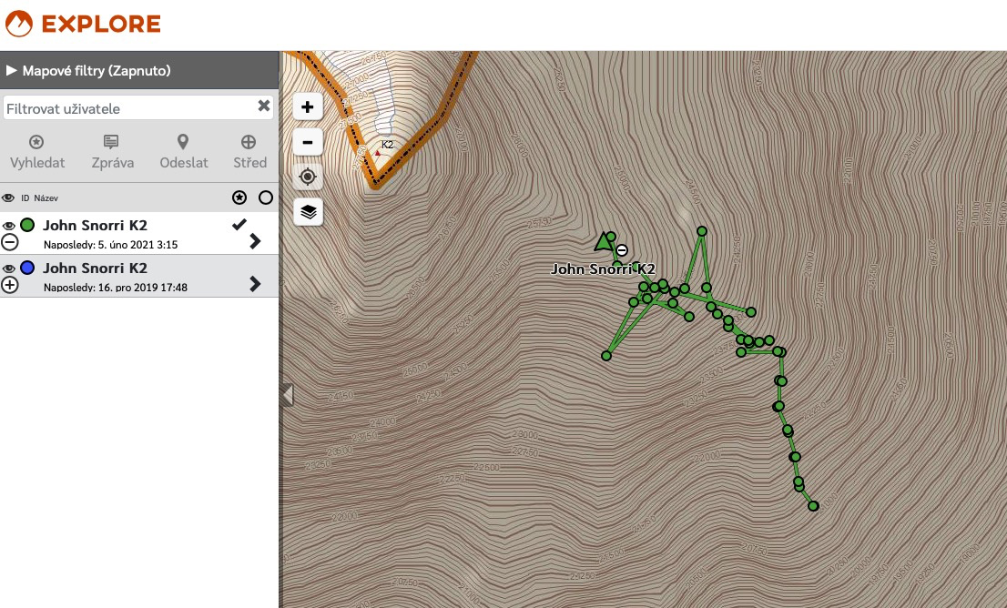1007x608 pixels.
Task: Click the Odeslat location pin button
Action: click(184, 152)
